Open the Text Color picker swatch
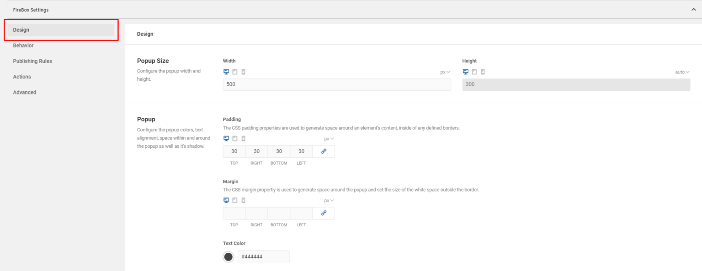Viewport: 702px width, 271px height. tap(228, 256)
